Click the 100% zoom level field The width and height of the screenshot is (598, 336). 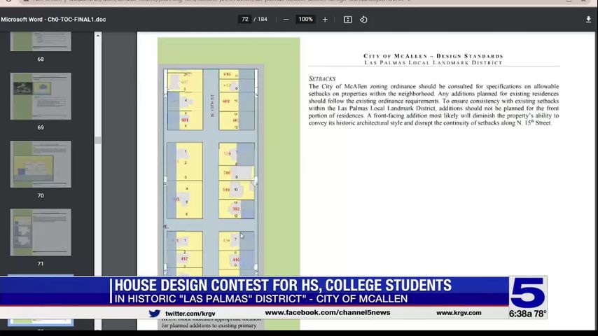point(305,20)
